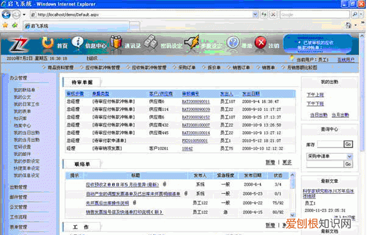Click attachment clip beside 自动产生的调整发票清单 link
The height and width of the screenshot is (235, 367).
click(186, 193)
